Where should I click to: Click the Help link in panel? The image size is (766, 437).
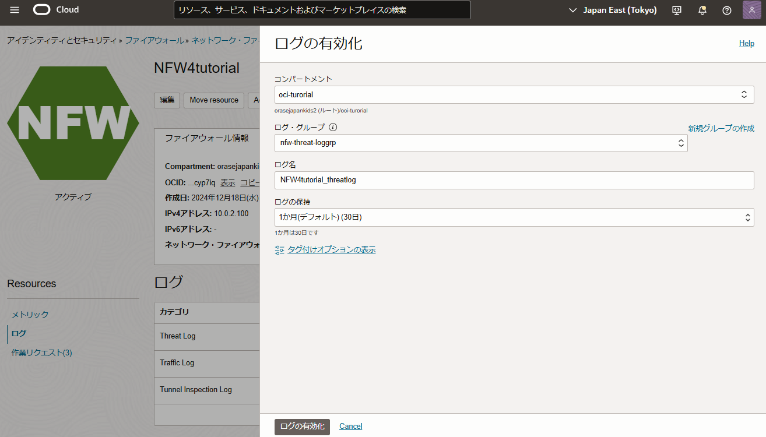click(746, 44)
